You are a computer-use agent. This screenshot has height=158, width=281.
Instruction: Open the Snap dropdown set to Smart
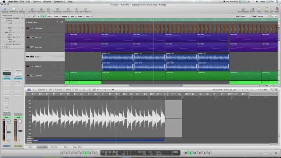(245, 16)
